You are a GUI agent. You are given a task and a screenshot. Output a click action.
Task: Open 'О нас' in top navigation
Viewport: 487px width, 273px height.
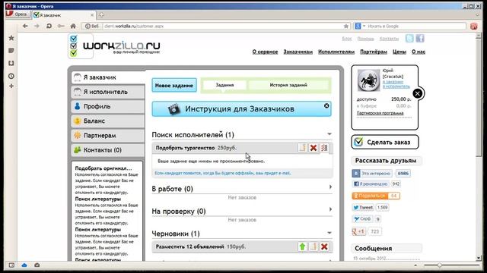(x=419, y=52)
